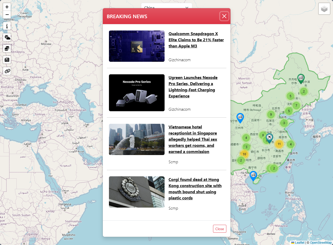
Task: Click the yellow cluster marker labeled 10
Action: (244, 154)
